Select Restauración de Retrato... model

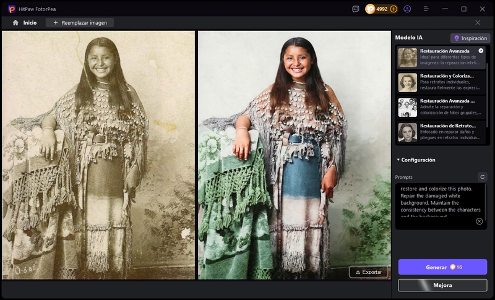[441, 132]
